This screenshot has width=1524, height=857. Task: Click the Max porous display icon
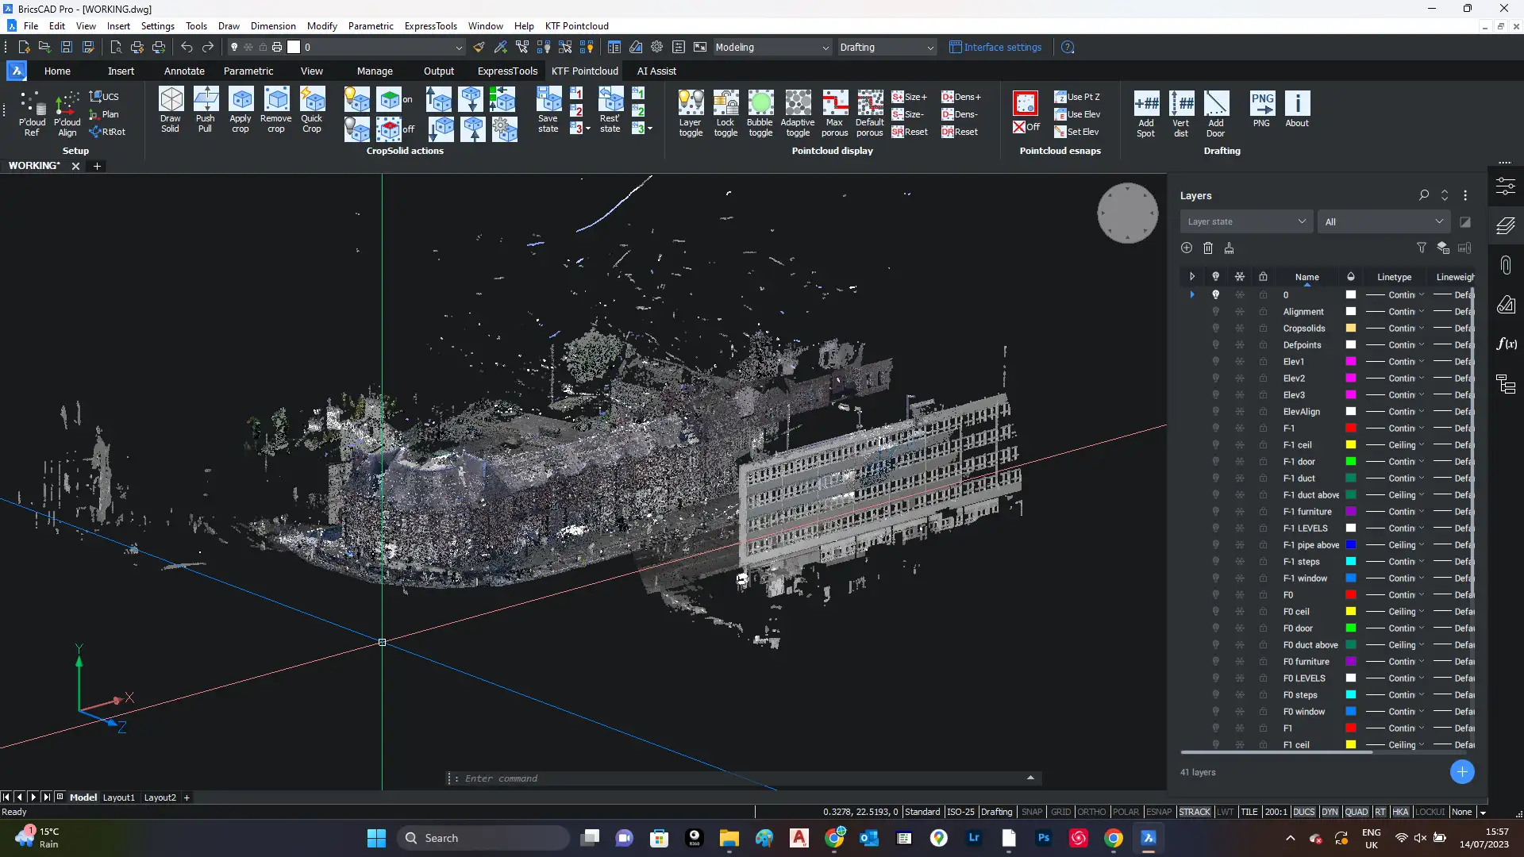point(834,103)
